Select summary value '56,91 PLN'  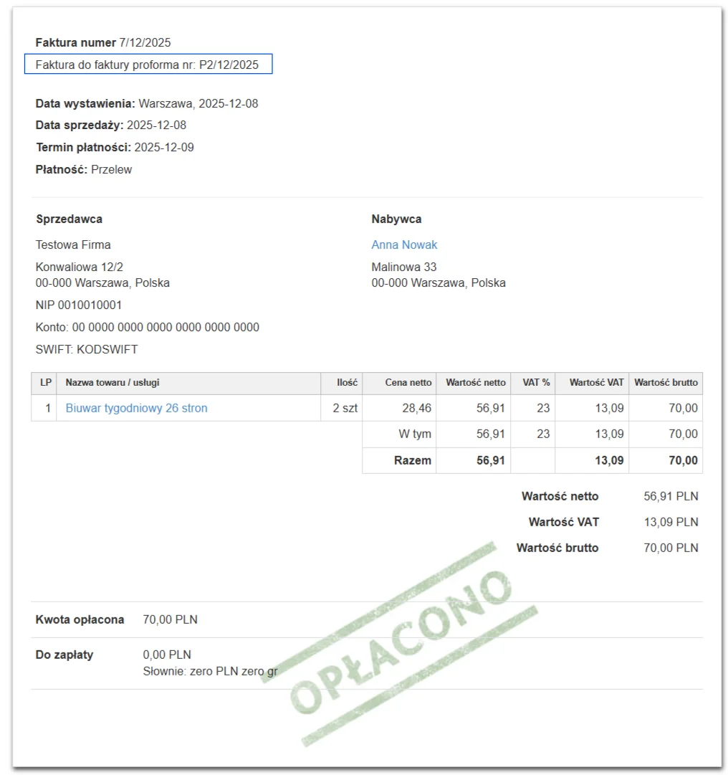[x=671, y=496]
